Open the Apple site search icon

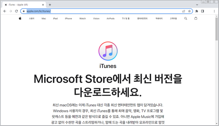click(186, 18)
